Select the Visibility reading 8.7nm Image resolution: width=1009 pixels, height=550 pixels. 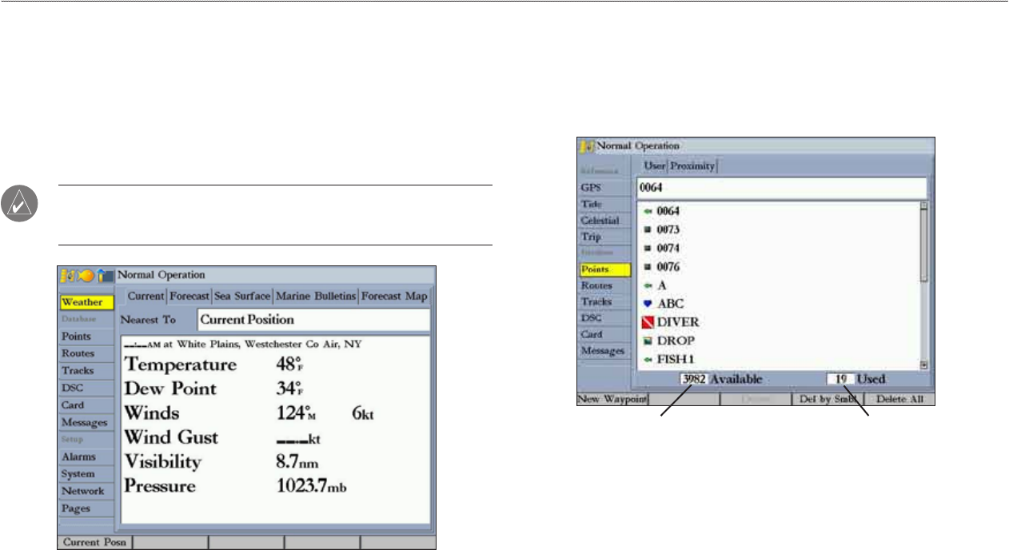click(297, 463)
